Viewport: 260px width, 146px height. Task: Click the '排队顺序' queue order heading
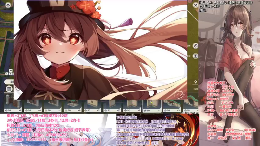(x=206, y=3)
